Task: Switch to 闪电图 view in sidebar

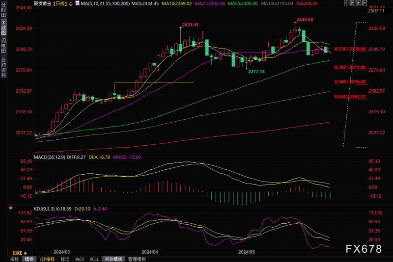Action: point(3,46)
